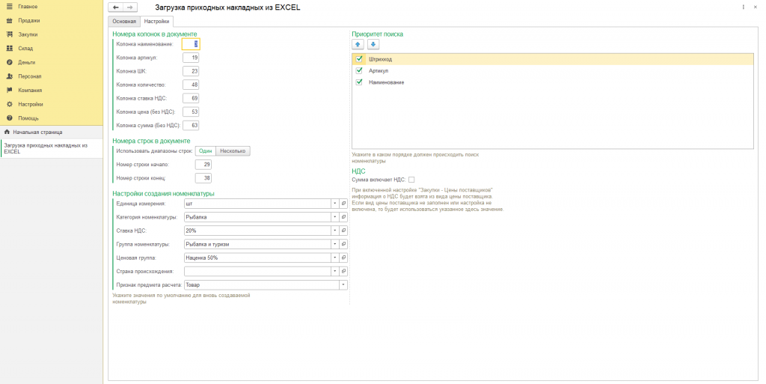Enable Сумма включает НДС checkbox
This screenshot has height=384, width=766.
(411, 180)
